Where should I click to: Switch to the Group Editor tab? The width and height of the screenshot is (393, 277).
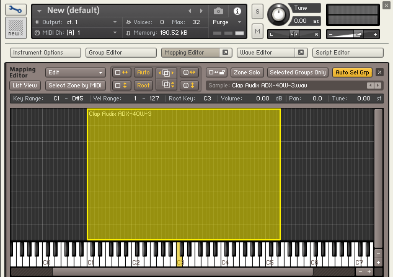[x=120, y=53]
